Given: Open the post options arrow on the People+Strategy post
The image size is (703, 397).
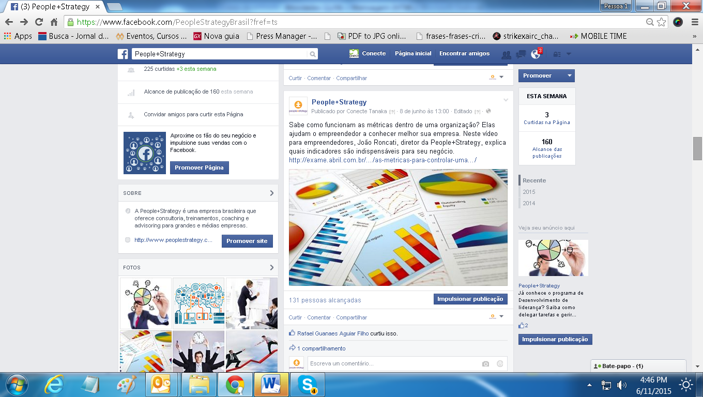Looking at the screenshot, I should click(x=506, y=100).
